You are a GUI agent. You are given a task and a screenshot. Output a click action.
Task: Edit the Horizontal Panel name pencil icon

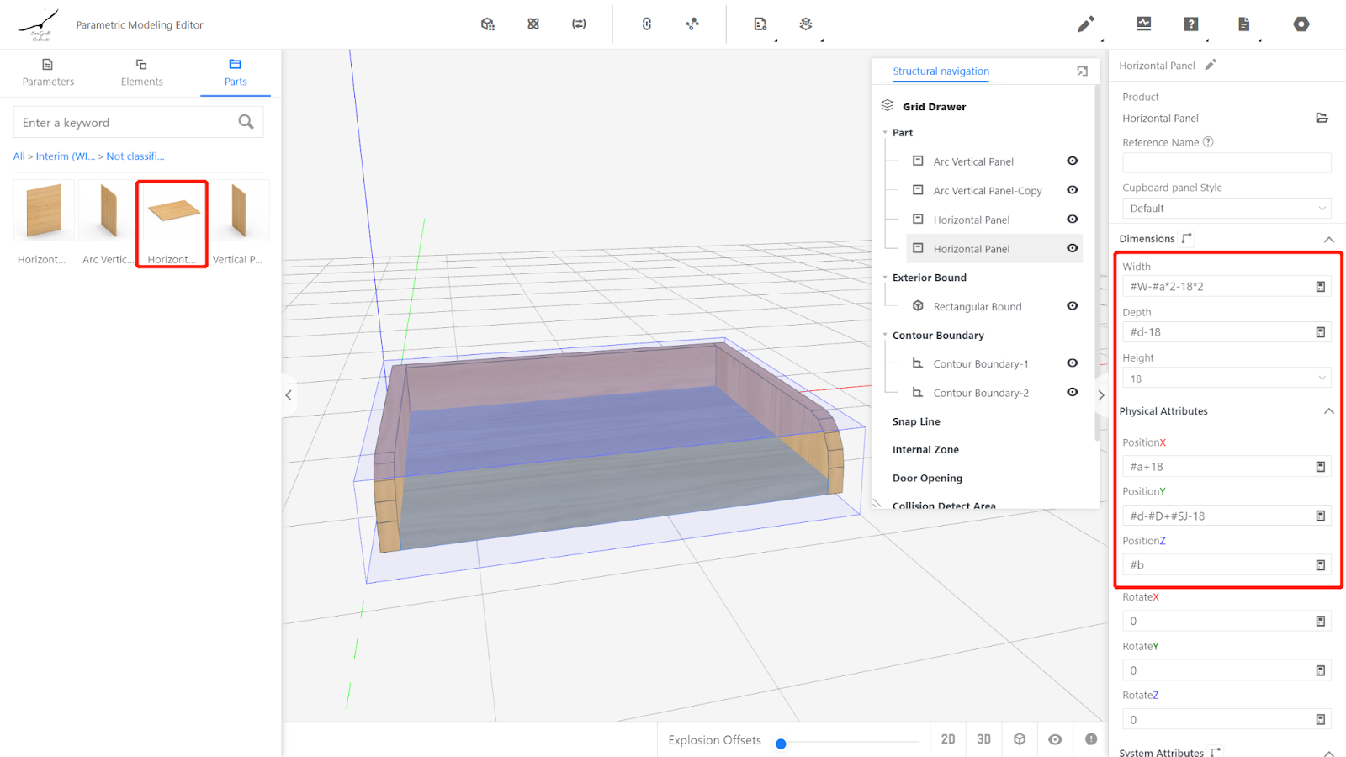1211,65
